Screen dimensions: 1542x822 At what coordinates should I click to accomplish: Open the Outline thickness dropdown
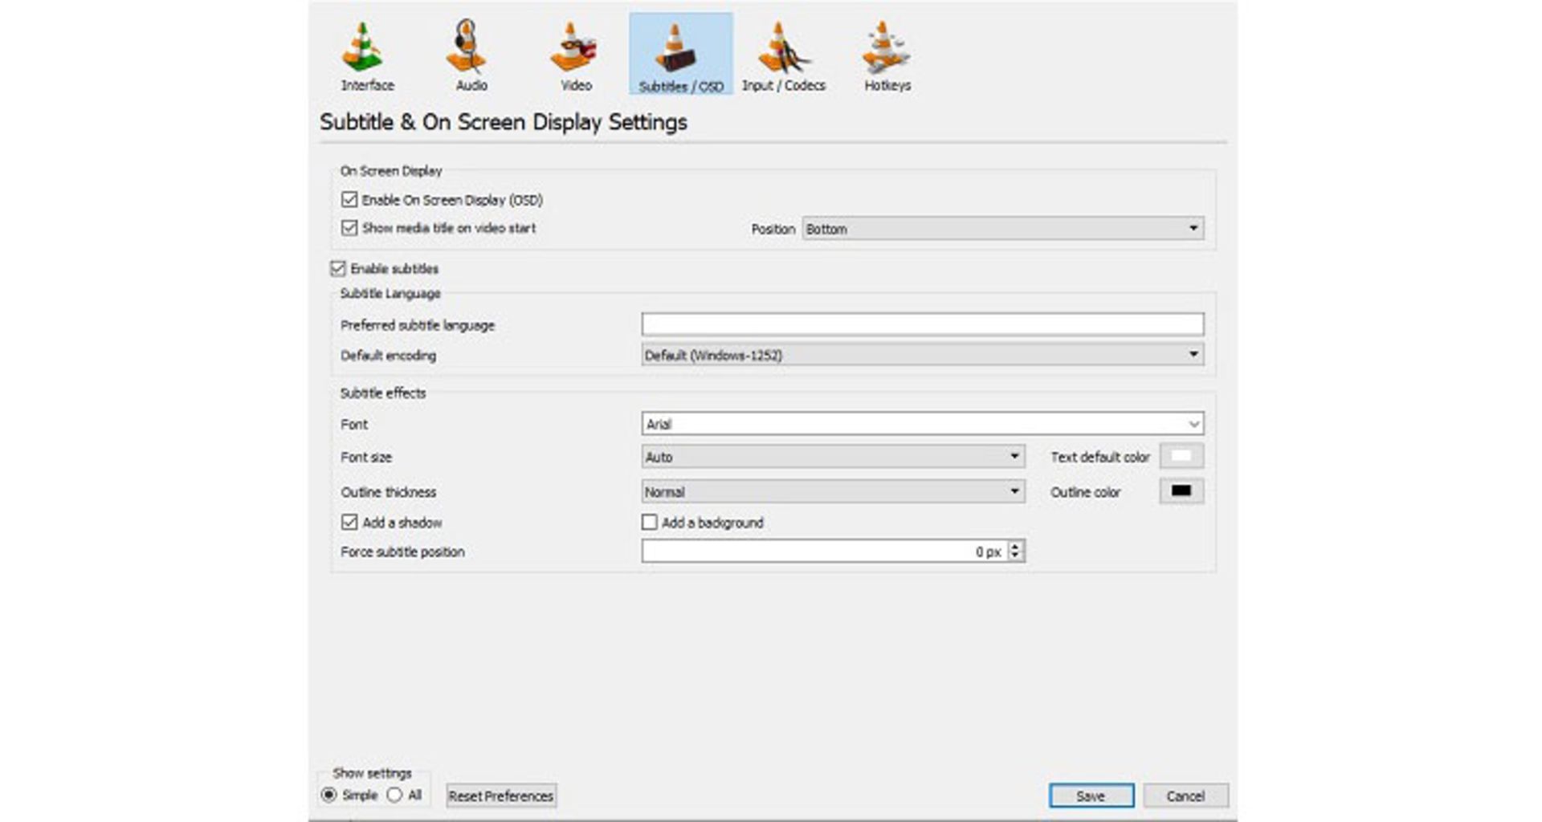click(x=1015, y=491)
